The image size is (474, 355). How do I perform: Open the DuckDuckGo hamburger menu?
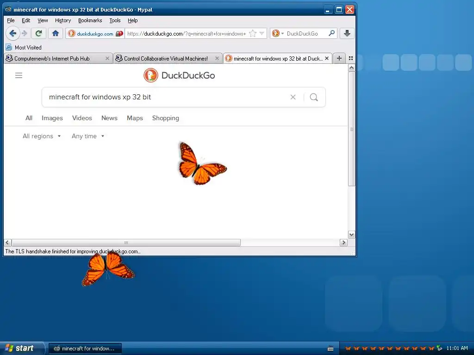[19, 75]
